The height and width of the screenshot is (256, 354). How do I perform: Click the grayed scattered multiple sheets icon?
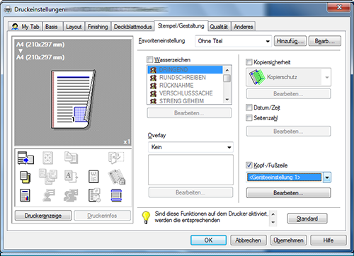pos(48,176)
